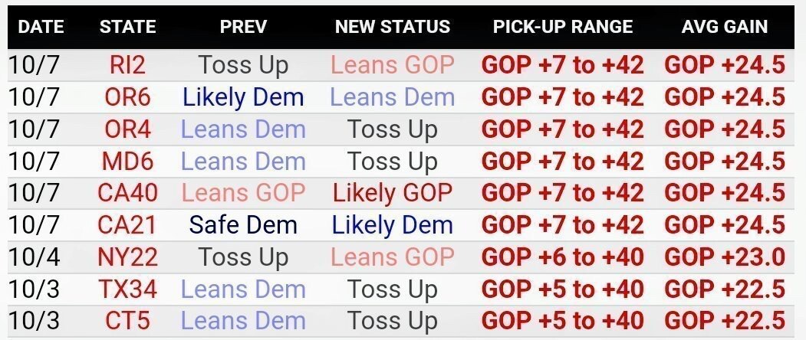Select Safe Dem previous rating for CA21
This screenshot has height=340, width=806.
coord(243,225)
